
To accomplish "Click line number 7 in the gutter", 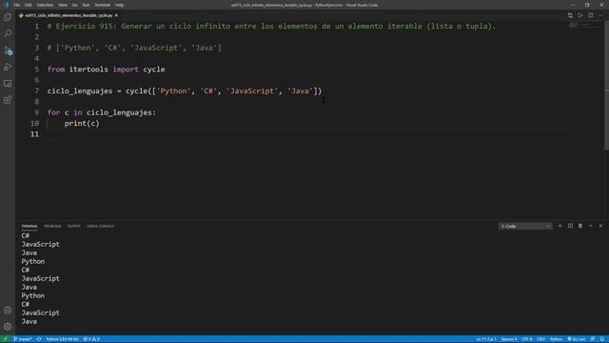I will (36, 91).
